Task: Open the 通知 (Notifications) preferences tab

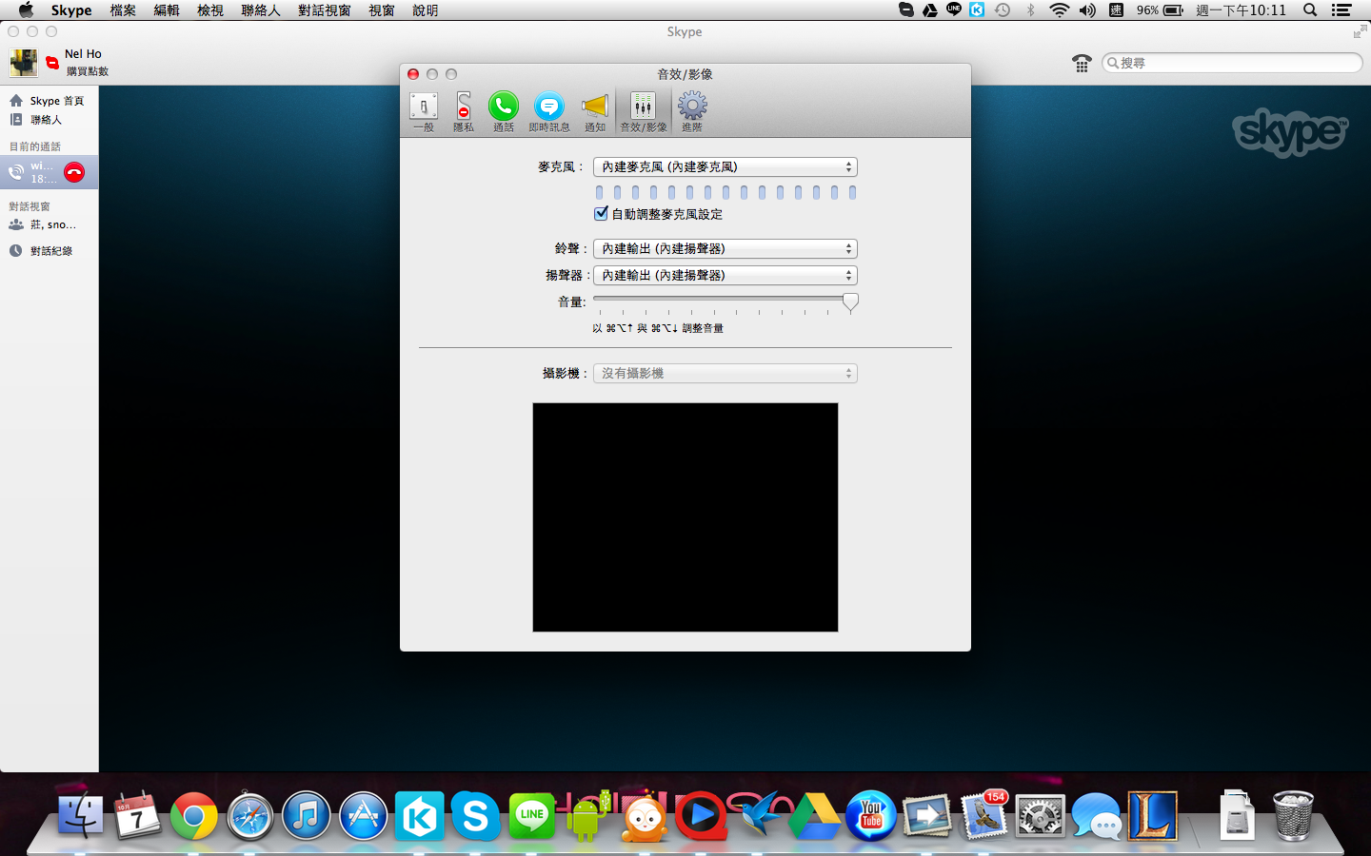Action: [x=595, y=111]
